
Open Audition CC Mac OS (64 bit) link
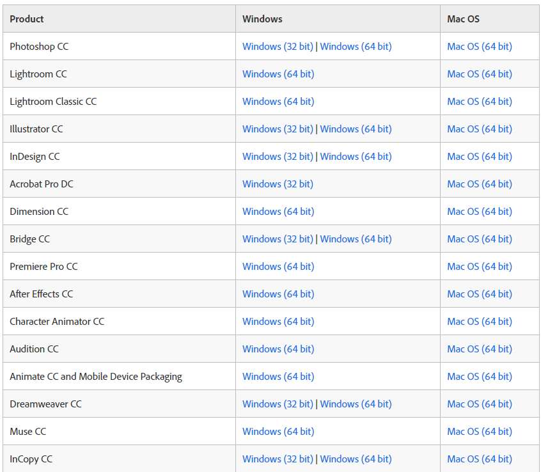480,349
